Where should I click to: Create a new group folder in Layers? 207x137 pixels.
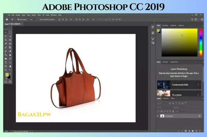tap(193, 131)
